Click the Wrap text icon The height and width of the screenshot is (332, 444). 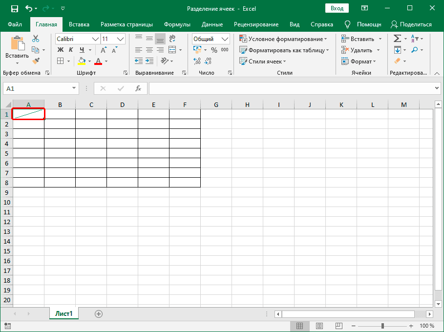coord(171,39)
